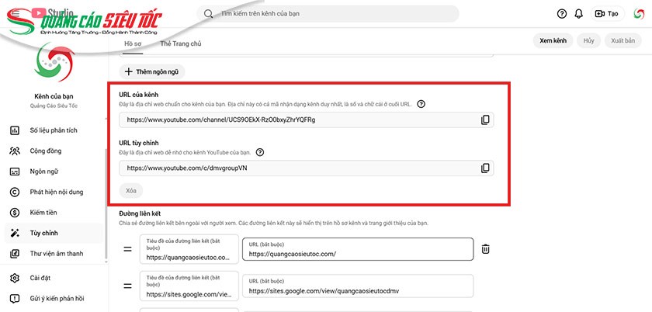Select the Hồ sơ tab
The width and height of the screenshot is (652, 312).
pos(134,43)
